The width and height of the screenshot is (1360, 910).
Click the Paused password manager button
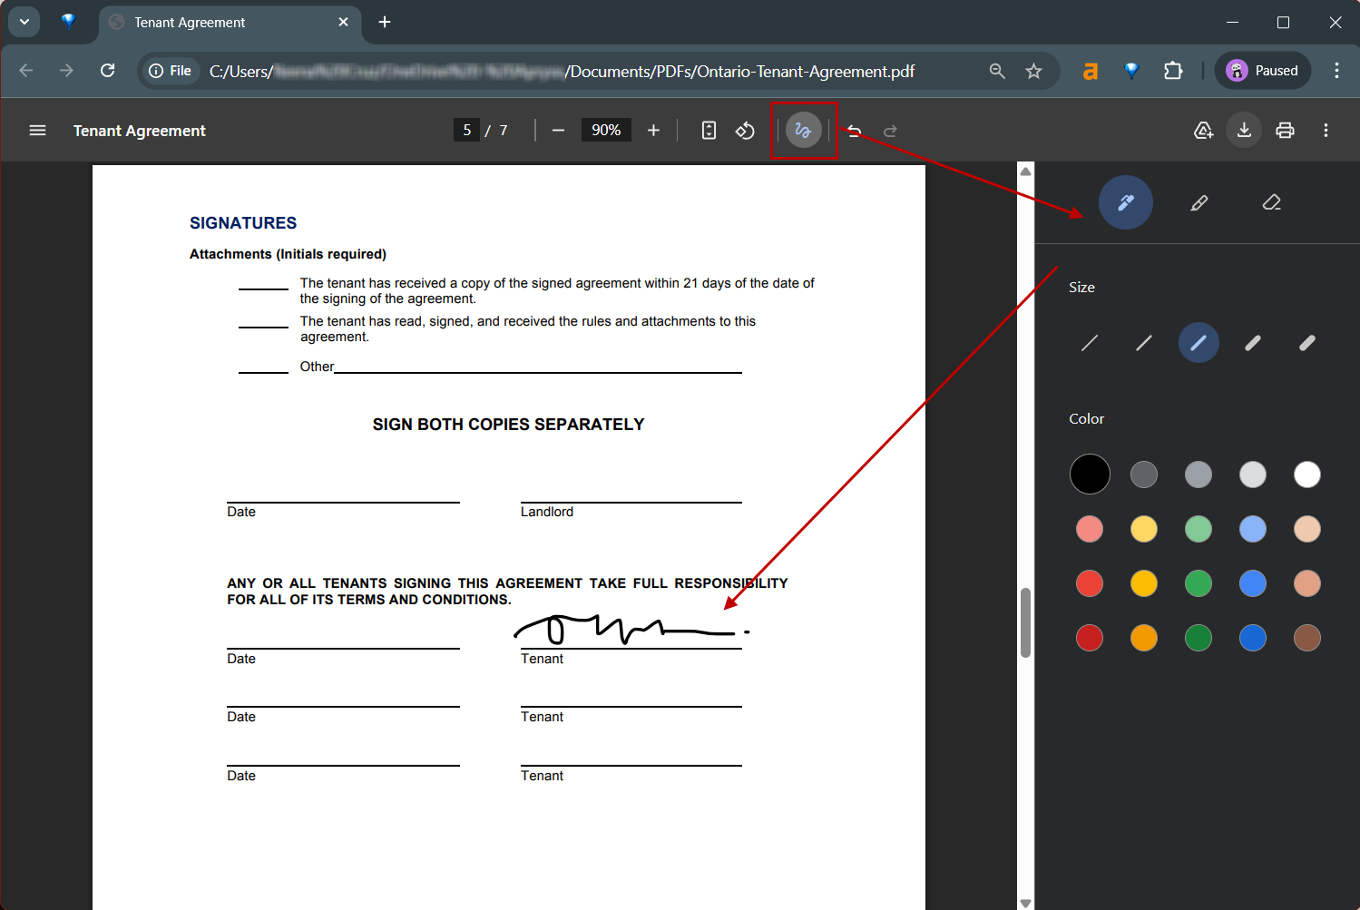[x=1262, y=70]
